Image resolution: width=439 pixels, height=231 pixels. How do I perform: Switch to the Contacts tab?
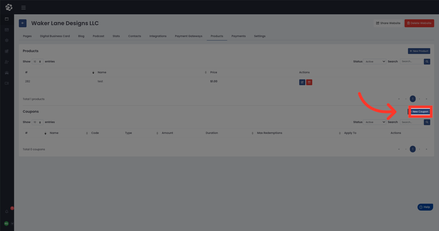coord(135,36)
